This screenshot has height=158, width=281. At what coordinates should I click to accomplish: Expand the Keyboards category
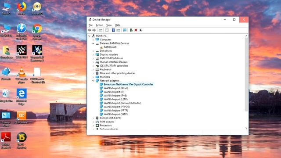(x=93, y=69)
